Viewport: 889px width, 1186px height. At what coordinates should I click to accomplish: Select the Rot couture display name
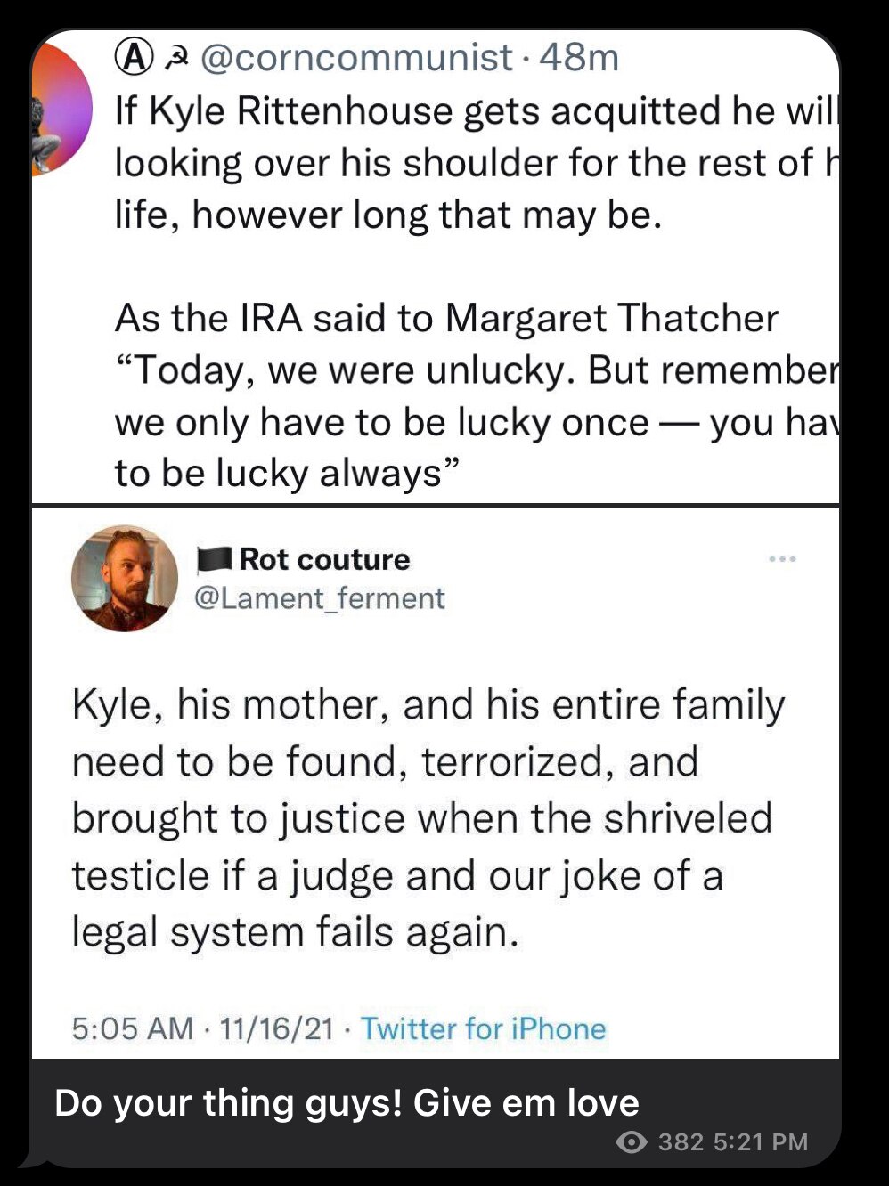click(324, 559)
